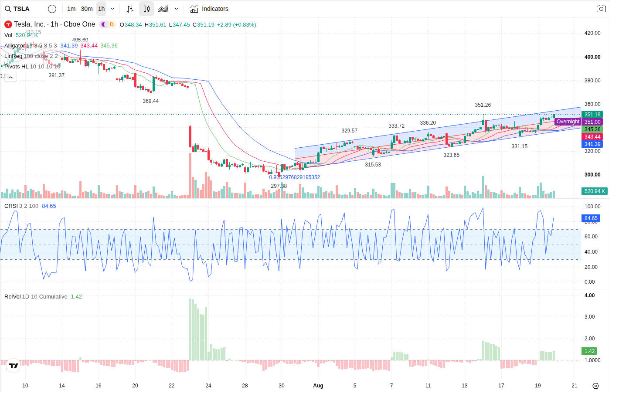Click the 297.38 pivot low label
This screenshot has width=619, height=414.
pos(279,186)
